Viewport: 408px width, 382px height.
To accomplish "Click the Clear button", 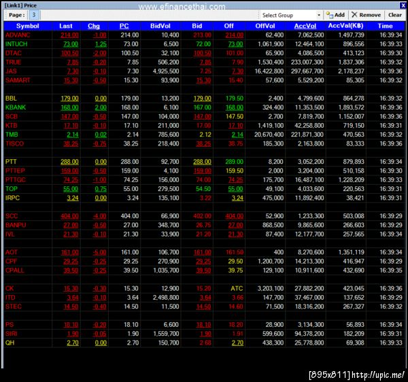I will pyautogui.click(x=394, y=15).
